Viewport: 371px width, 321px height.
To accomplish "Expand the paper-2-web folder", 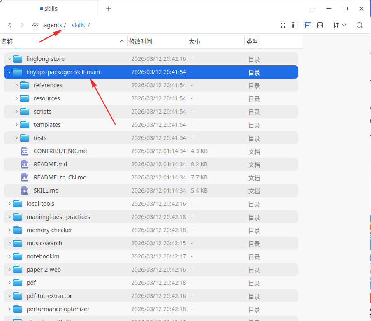I will tap(9, 270).
